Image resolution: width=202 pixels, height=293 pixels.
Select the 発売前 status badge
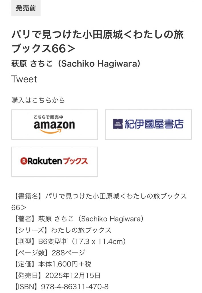(26, 8)
